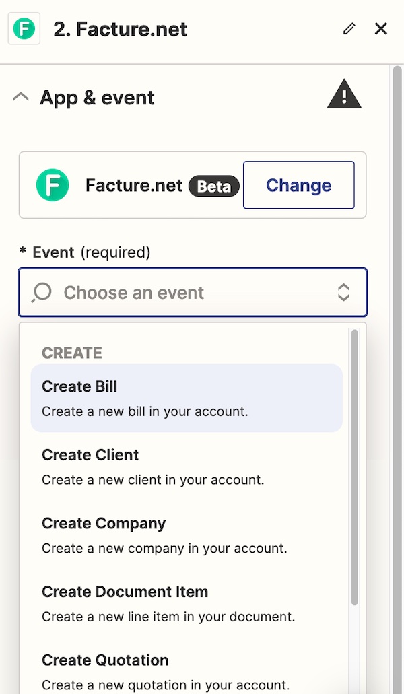Click the warning triangle icon
Viewport: 404px width, 694px height.
(x=344, y=94)
